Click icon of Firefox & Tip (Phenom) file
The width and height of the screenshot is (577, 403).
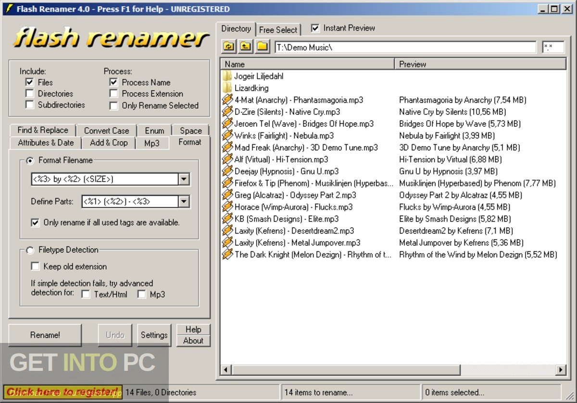227,183
